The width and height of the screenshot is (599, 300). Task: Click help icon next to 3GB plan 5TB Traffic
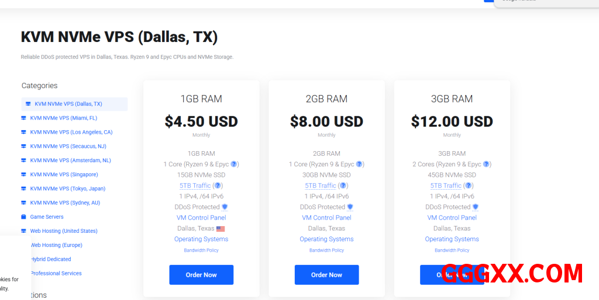[x=469, y=186]
